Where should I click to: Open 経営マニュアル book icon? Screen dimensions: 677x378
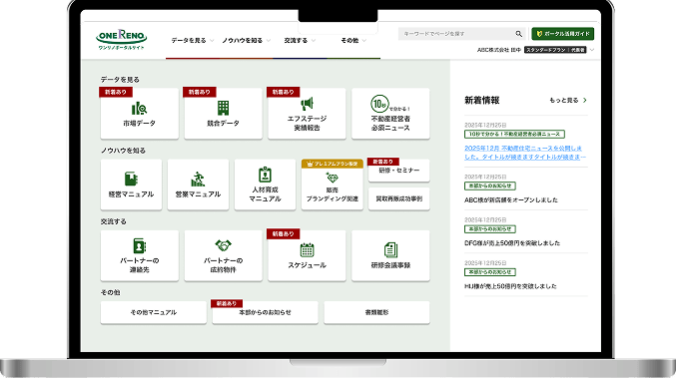tap(131, 179)
